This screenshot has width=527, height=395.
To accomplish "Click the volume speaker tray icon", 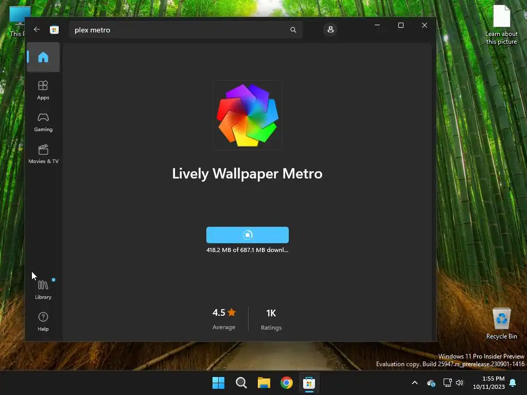I will (460, 383).
